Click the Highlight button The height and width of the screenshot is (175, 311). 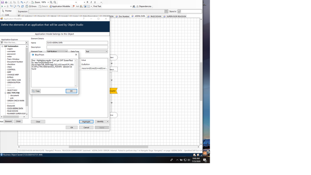click(x=86, y=122)
